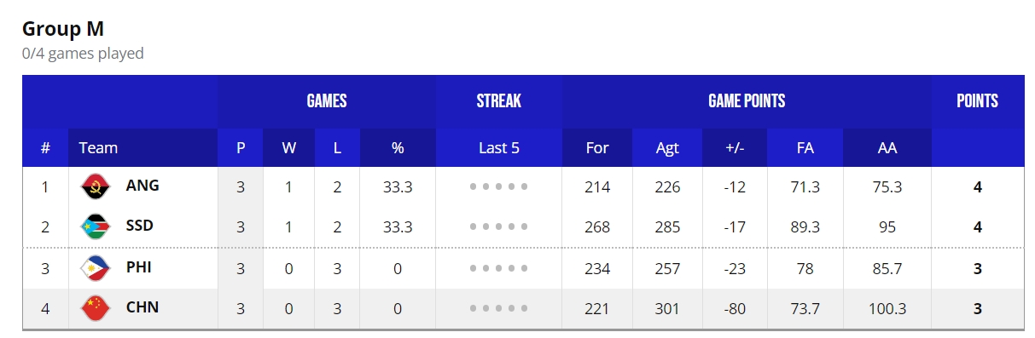Screen dimensions: 1035x338
Task: Click the Team column header
Action: tap(98, 147)
